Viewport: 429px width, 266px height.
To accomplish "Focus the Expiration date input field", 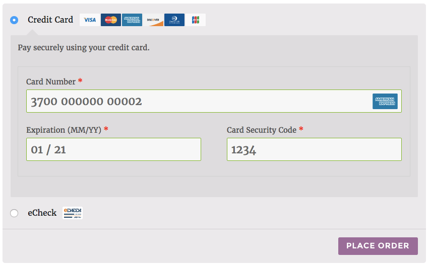I will coord(113,149).
